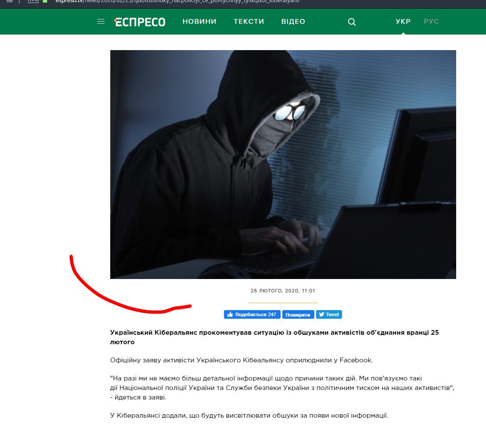Click the bold Український Кіберальянс headline
486x428 pixels.
point(274,337)
